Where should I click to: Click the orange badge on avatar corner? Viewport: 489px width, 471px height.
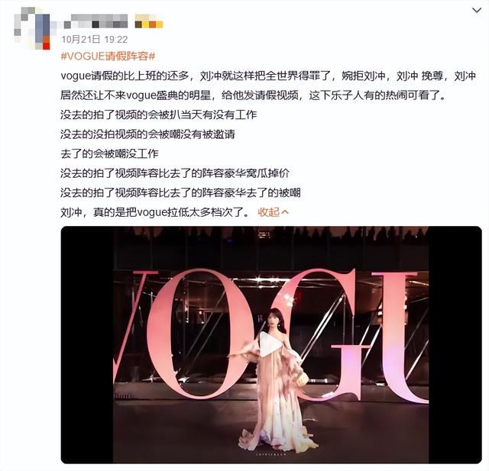[x=46, y=43]
